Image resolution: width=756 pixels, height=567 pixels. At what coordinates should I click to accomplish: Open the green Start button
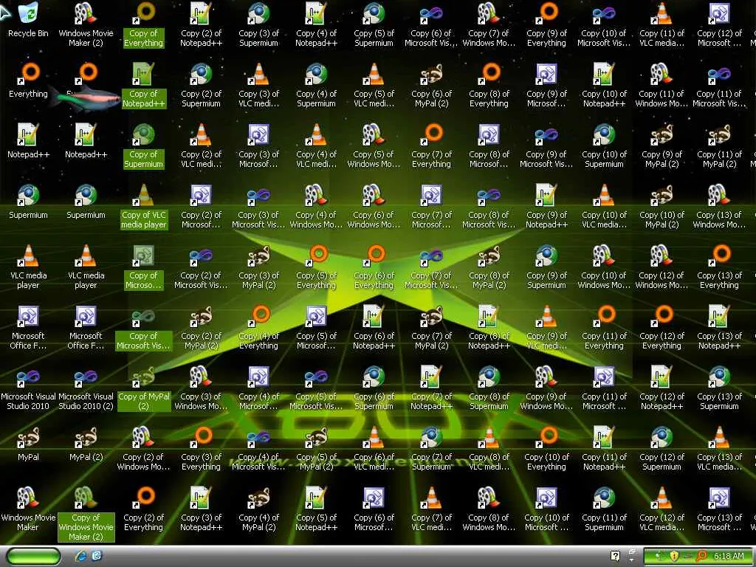(x=33, y=556)
